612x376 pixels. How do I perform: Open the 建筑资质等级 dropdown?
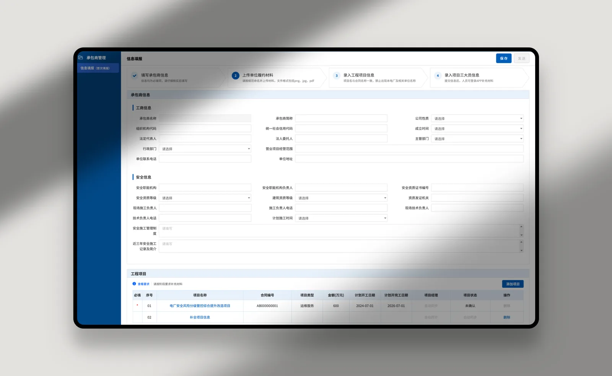point(341,198)
